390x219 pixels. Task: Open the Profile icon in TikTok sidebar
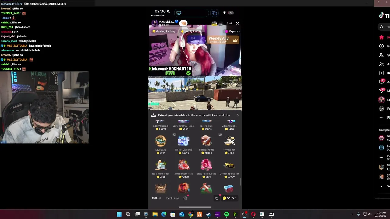(x=381, y=109)
